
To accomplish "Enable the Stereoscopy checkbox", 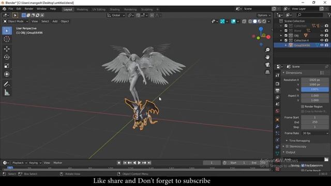I will (287, 146).
